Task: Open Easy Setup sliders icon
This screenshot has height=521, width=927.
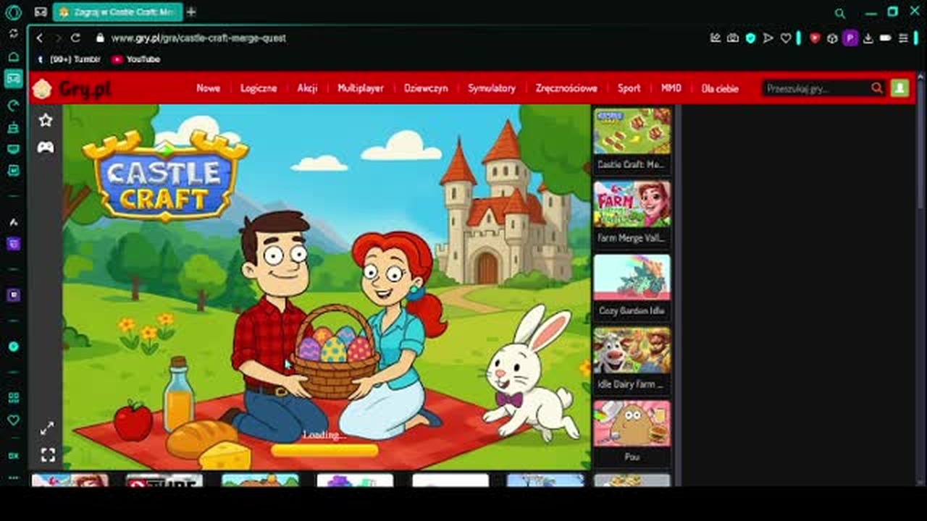Action: (903, 38)
